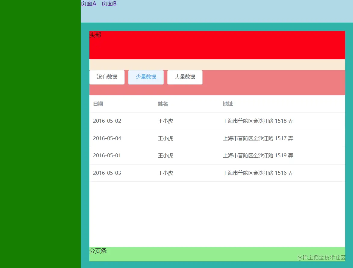Select the date cell 2016-05-01
The width and height of the screenshot is (353, 268).
(107, 156)
